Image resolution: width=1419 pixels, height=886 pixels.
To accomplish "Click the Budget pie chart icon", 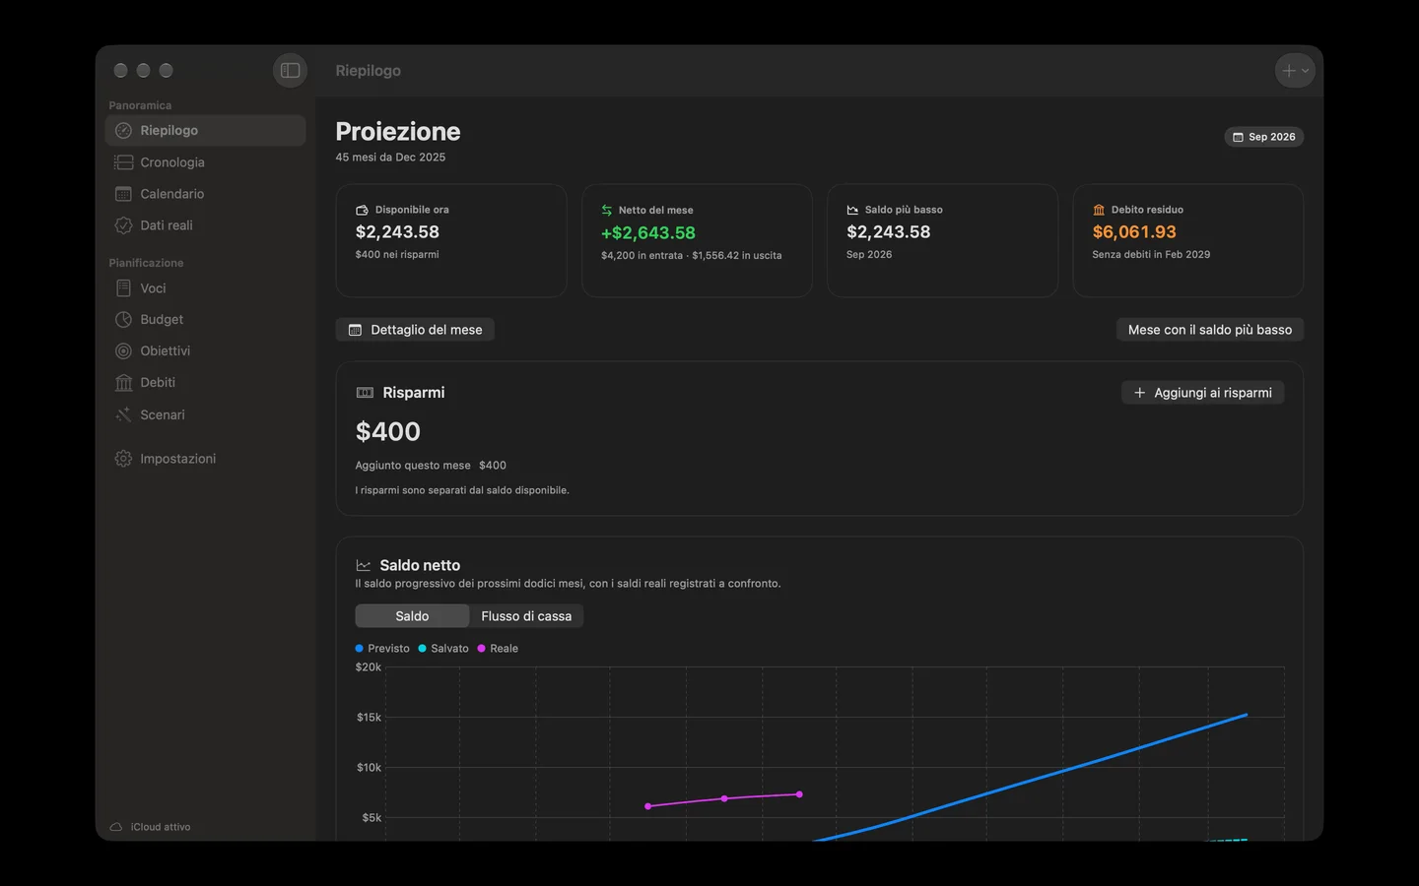I will [x=123, y=320].
